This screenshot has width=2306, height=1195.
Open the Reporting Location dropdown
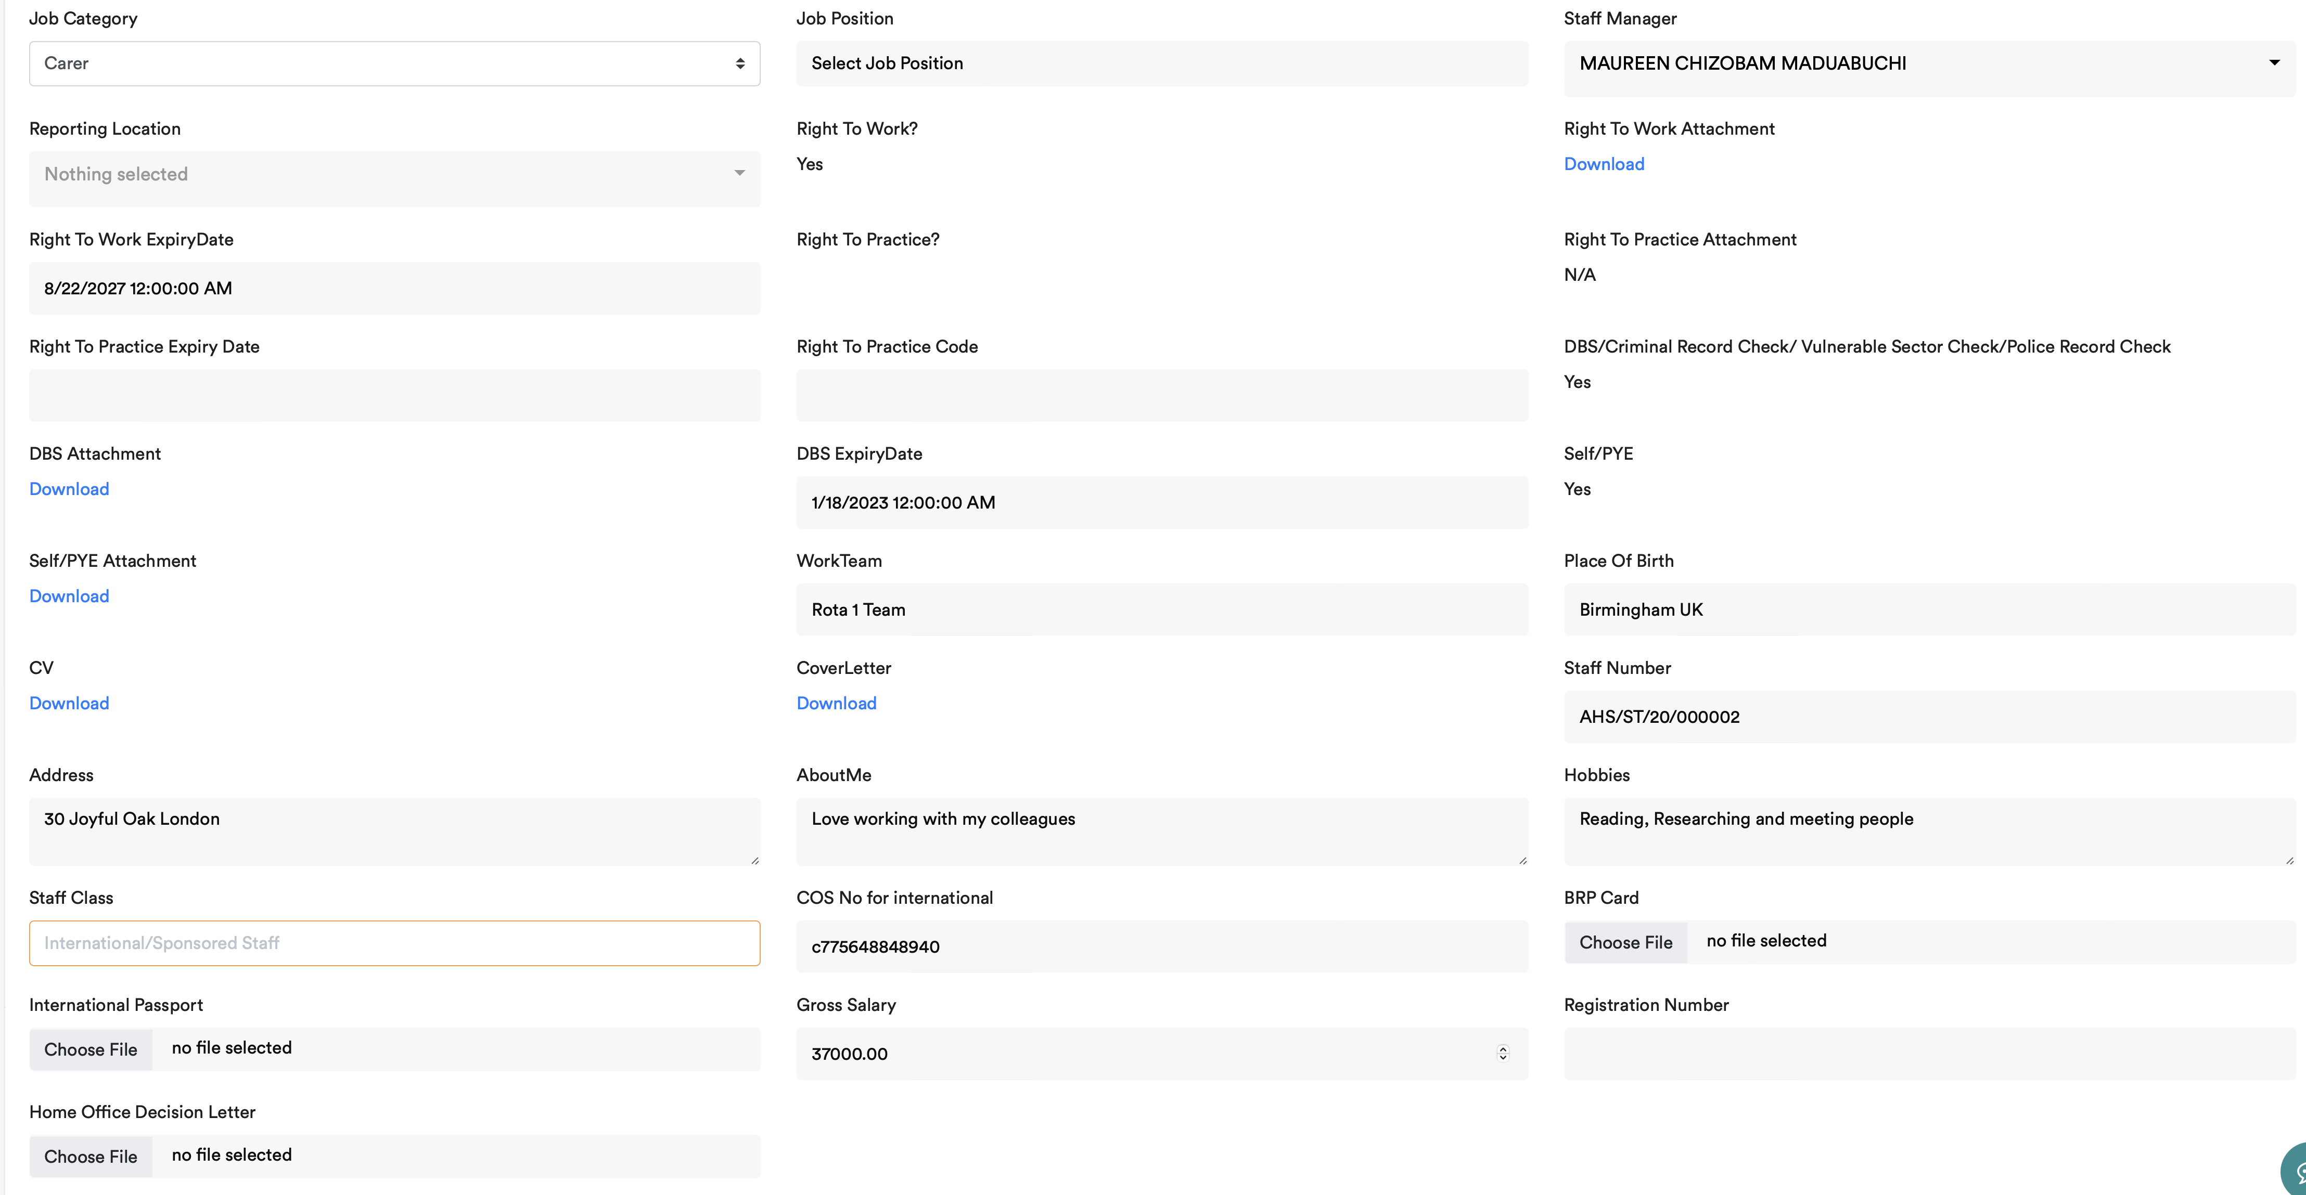click(x=394, y=174)
